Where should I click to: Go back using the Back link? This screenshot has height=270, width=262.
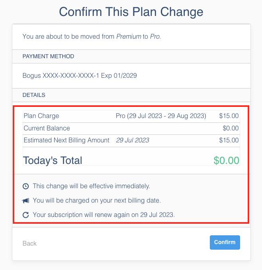29,243
